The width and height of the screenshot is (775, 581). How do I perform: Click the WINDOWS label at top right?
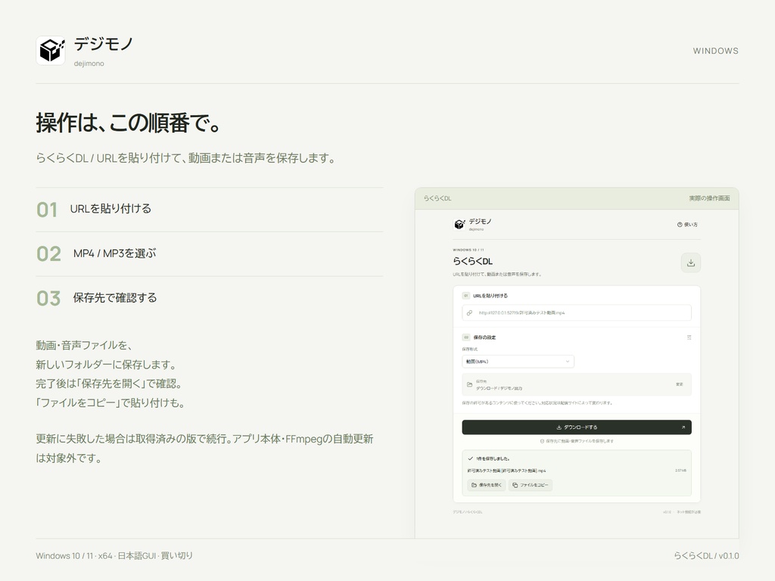pos(715,51)
